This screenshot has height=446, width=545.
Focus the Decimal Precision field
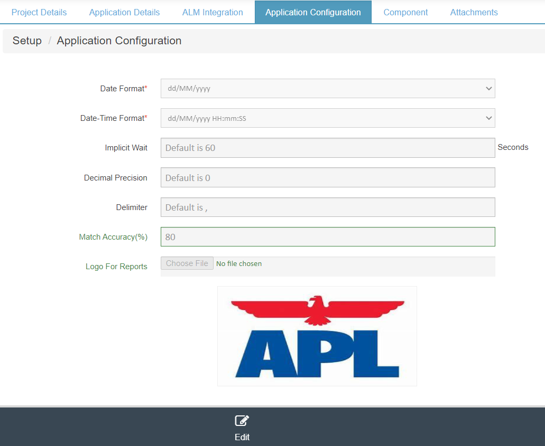tap(328, 177)
